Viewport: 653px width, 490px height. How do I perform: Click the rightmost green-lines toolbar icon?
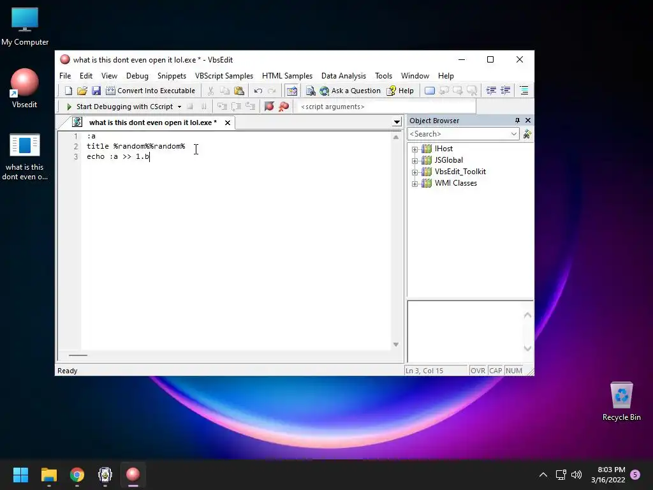coord(524,91)
